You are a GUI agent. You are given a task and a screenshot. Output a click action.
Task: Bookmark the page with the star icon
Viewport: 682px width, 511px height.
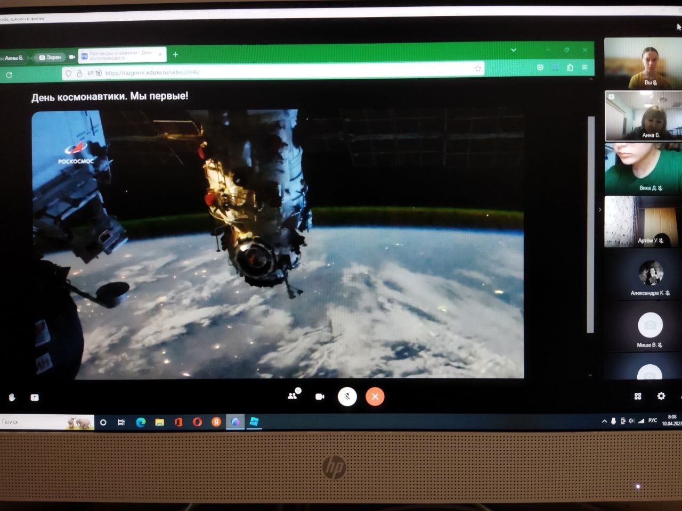[478, 69]
